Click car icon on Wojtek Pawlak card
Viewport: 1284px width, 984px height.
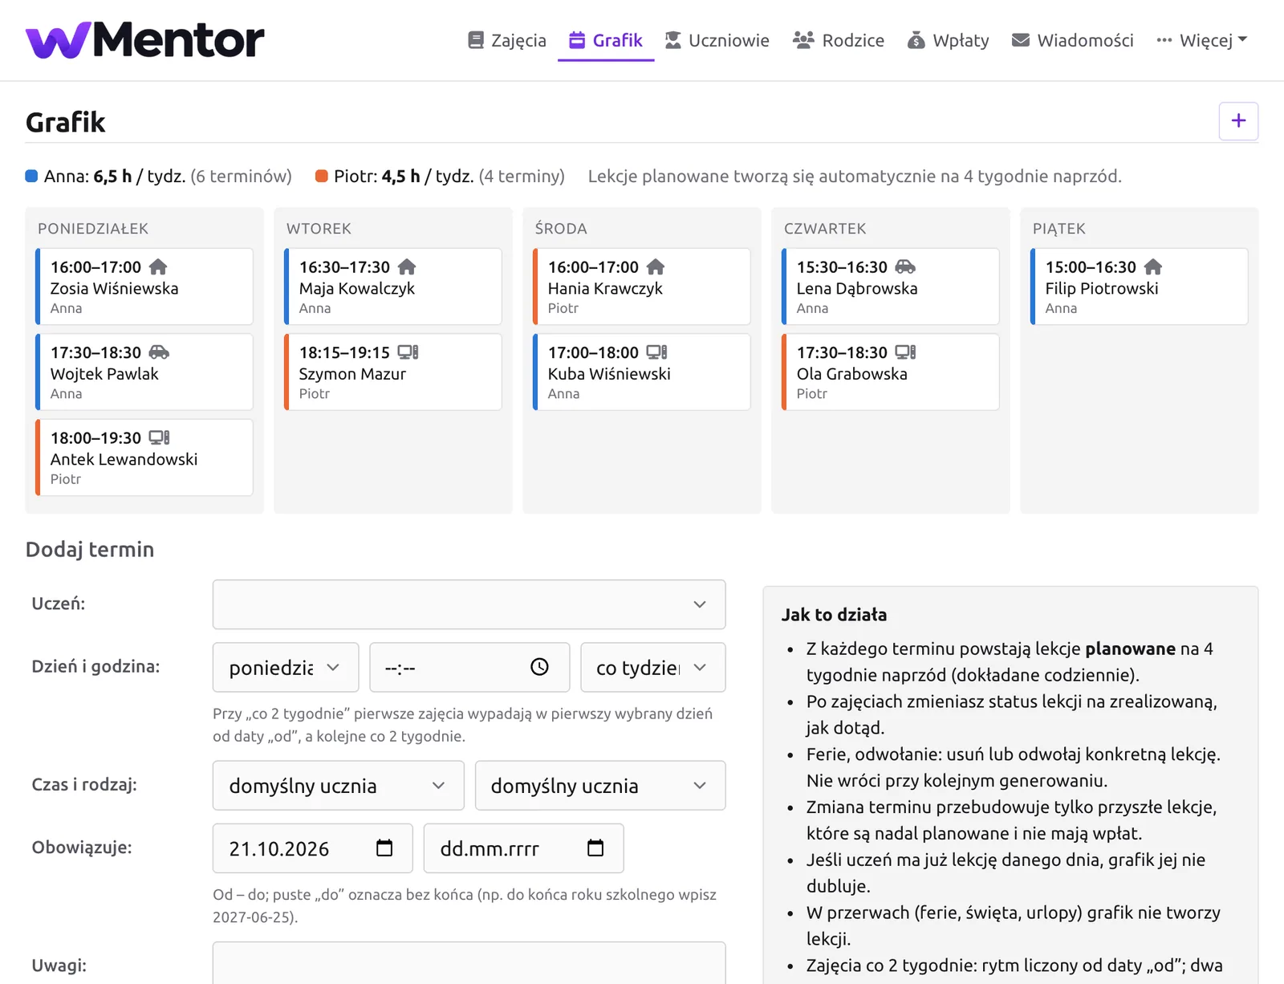point(159,352)
